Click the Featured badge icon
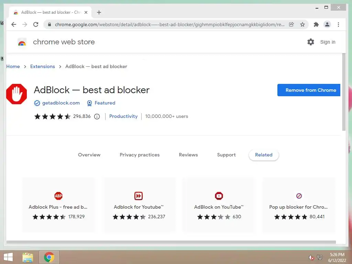This screenshot has width=352, height=264. pyautogui.click(x=89, y=103)
